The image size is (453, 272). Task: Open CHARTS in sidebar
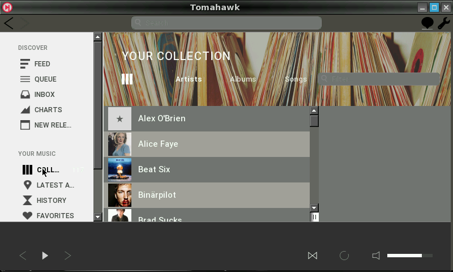48,110
